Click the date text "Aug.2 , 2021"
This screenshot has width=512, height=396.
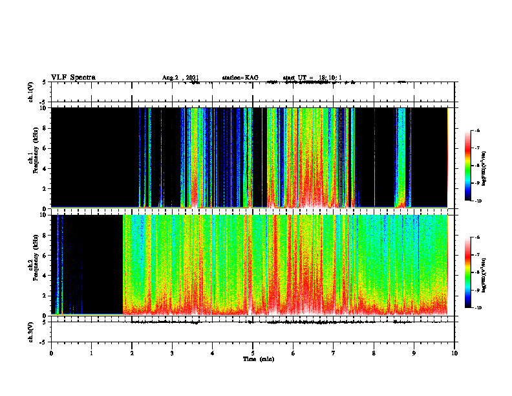[180, 78]
